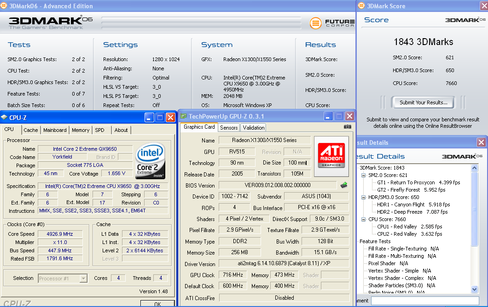Click the OK button in CPU-Z
This screenshot has width=488, height=307.
157,304
